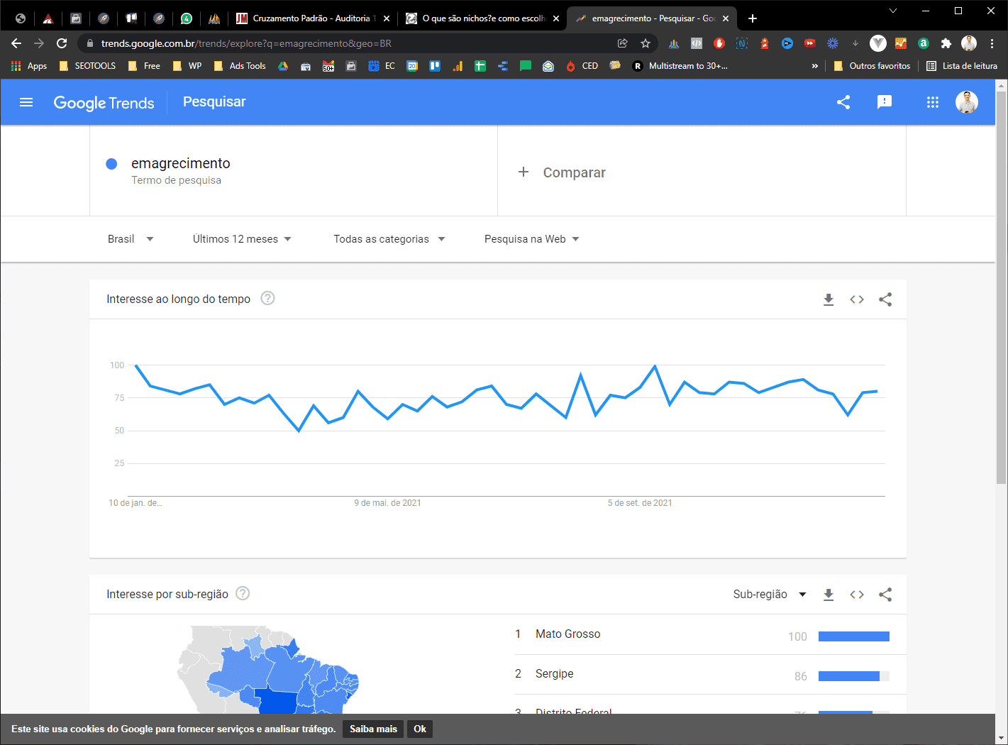Open the tab search chevron in title bar
1008x745 pixels.
pyautogui.click(x=893, y=11)
